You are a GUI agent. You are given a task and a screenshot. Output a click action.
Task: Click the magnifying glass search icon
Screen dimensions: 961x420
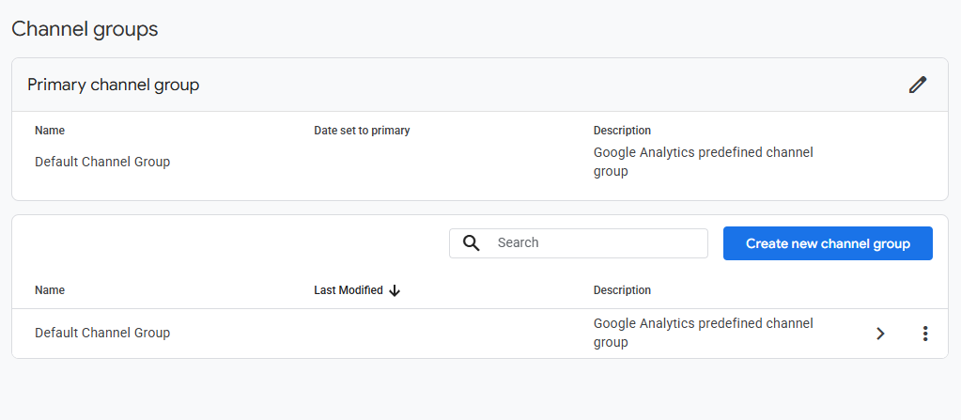pyautogui.click(x=471, y=242)
